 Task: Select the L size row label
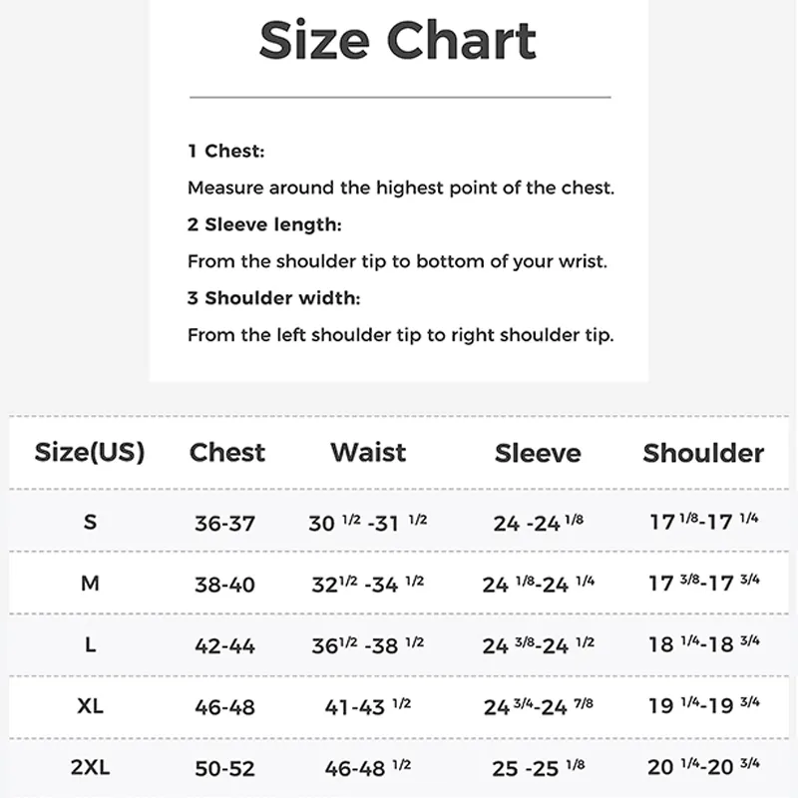[x=90, y=644]
